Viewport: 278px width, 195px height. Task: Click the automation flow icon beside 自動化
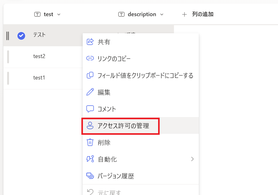(x=90, y=159)
